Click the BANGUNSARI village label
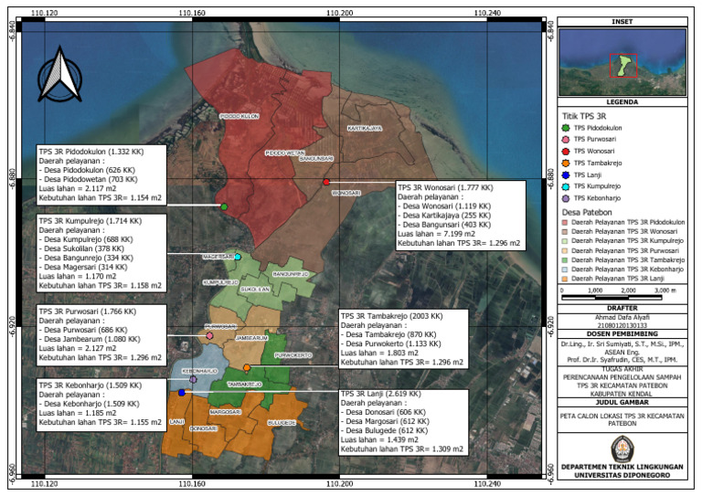The width and height of the screenshot is (702, 496). [316, 159]
